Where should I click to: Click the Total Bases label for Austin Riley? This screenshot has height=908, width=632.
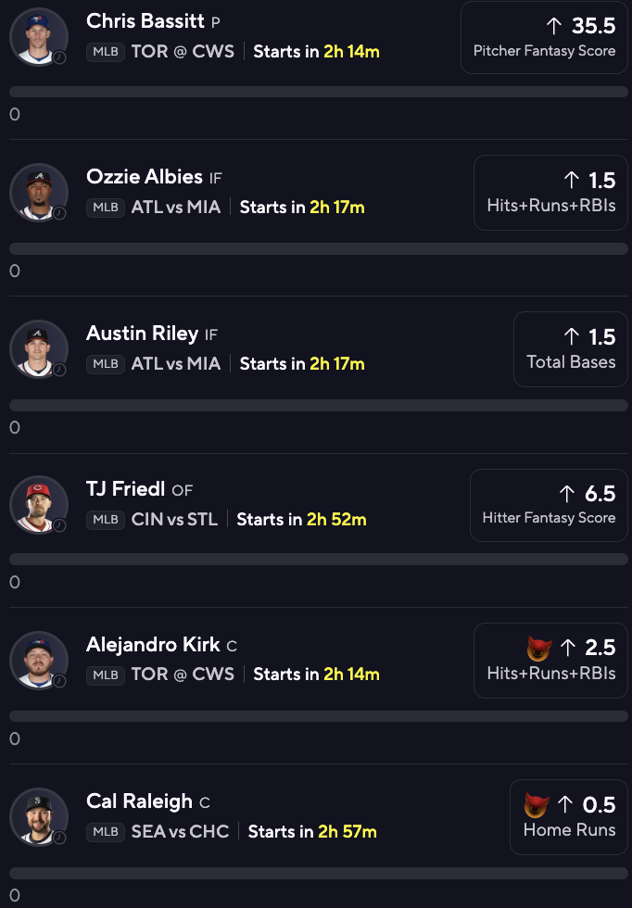click(x=571, y=362)
